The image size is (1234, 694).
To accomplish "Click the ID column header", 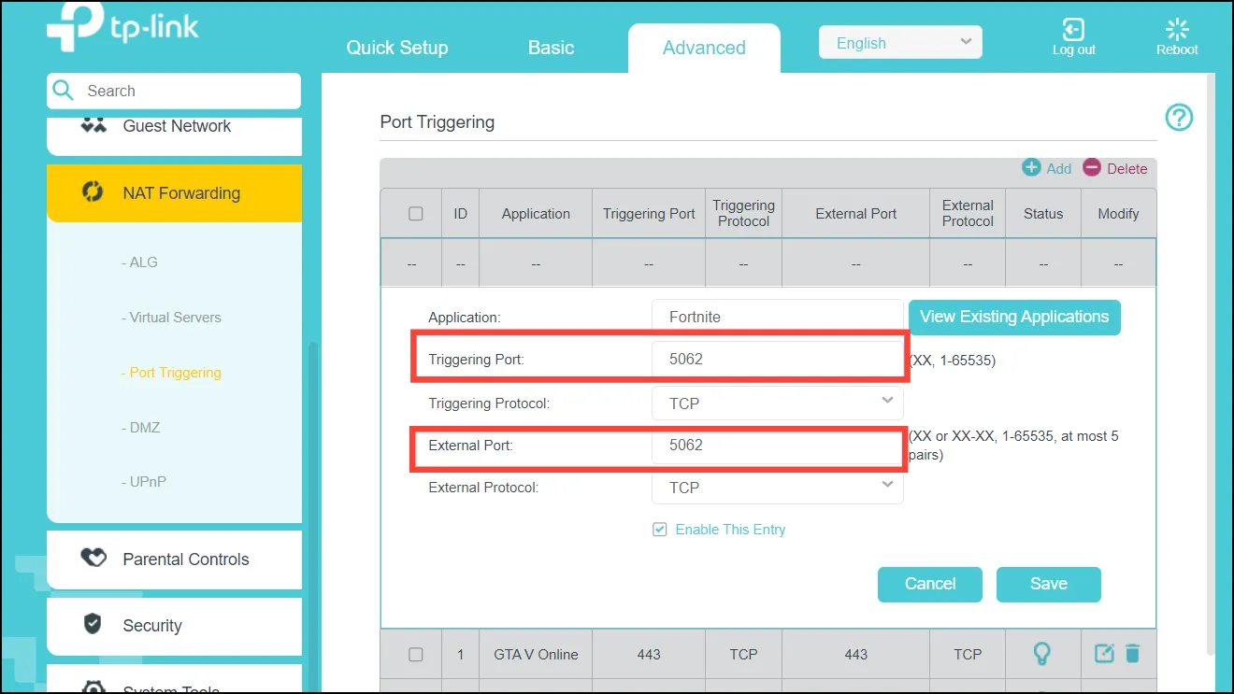I will point(460,214).
